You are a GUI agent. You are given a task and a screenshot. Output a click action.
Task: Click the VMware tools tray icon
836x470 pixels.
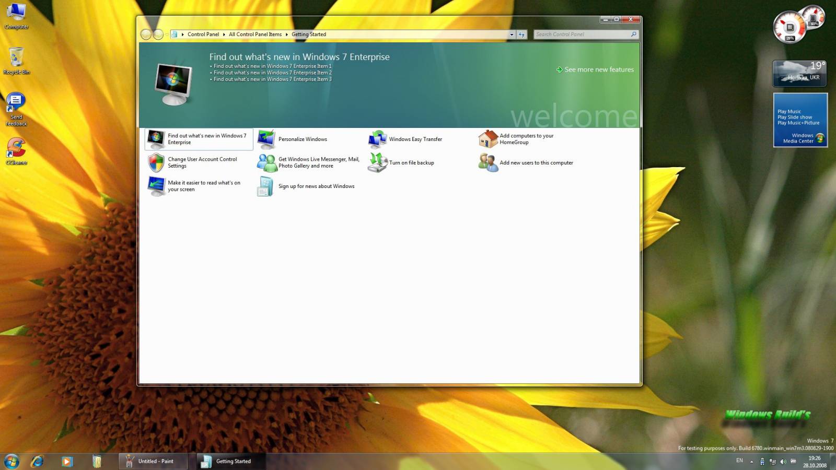click(793, 461)
